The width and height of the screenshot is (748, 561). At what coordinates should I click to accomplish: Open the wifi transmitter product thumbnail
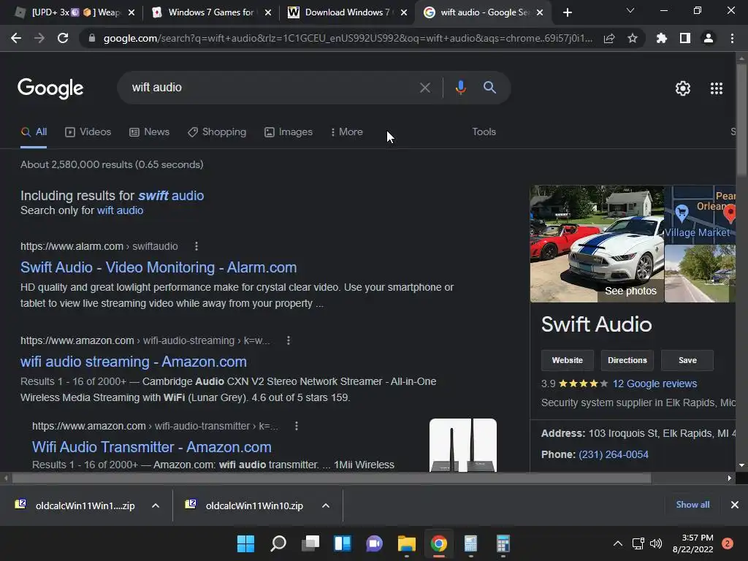(x=462, y=446)
